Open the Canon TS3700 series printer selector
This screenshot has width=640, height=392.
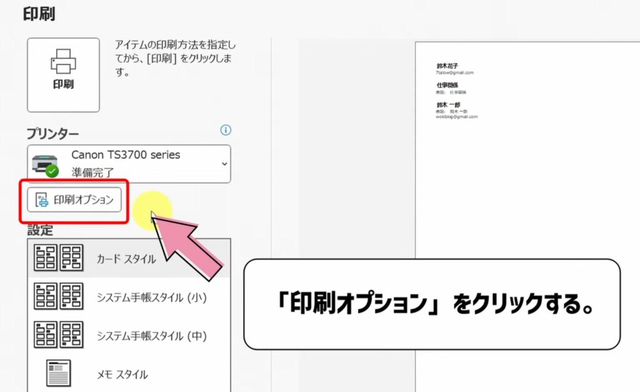tap(125, 164)
